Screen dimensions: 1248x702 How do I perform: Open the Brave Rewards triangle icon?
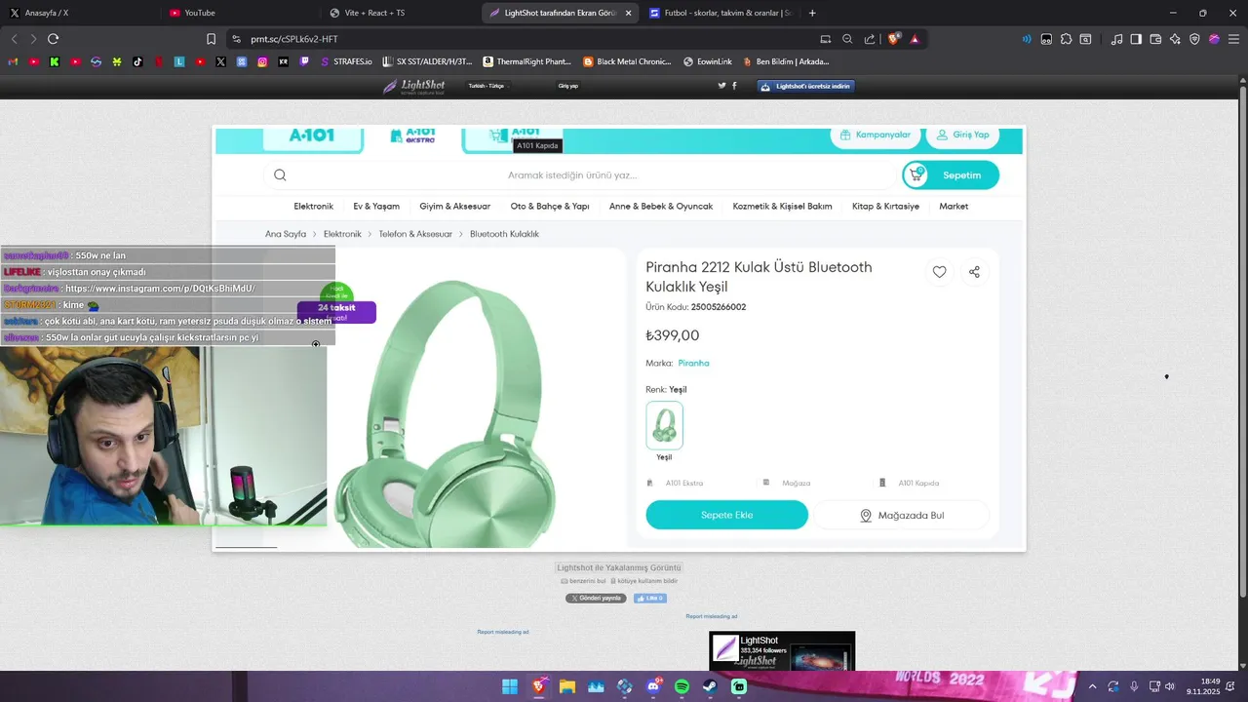coord(915,39)
